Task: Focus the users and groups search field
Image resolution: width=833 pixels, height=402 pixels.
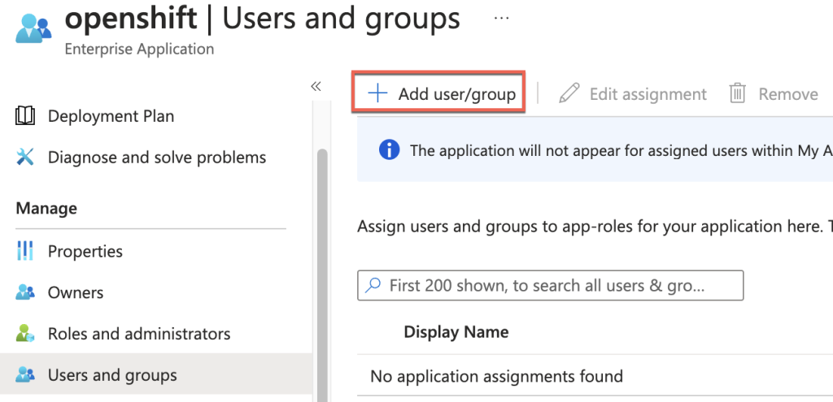Action: click(x=550, y=286)
